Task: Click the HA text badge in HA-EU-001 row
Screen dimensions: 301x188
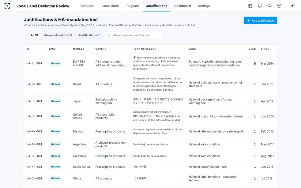Action: [55, 63]
